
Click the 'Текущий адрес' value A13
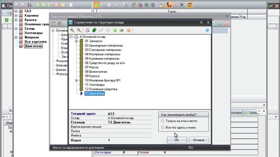tap(111, 114)
